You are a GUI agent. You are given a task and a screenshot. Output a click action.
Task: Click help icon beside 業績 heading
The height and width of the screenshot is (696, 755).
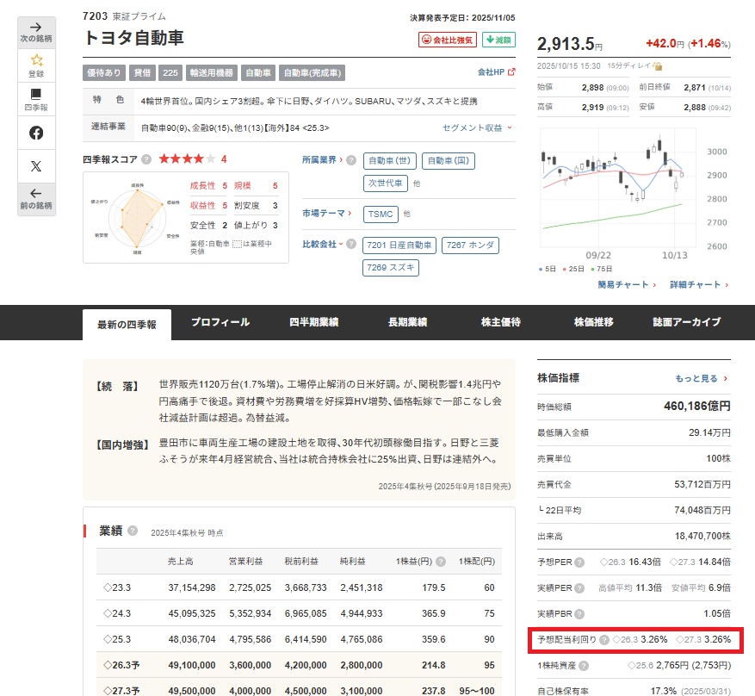[133, 531]
